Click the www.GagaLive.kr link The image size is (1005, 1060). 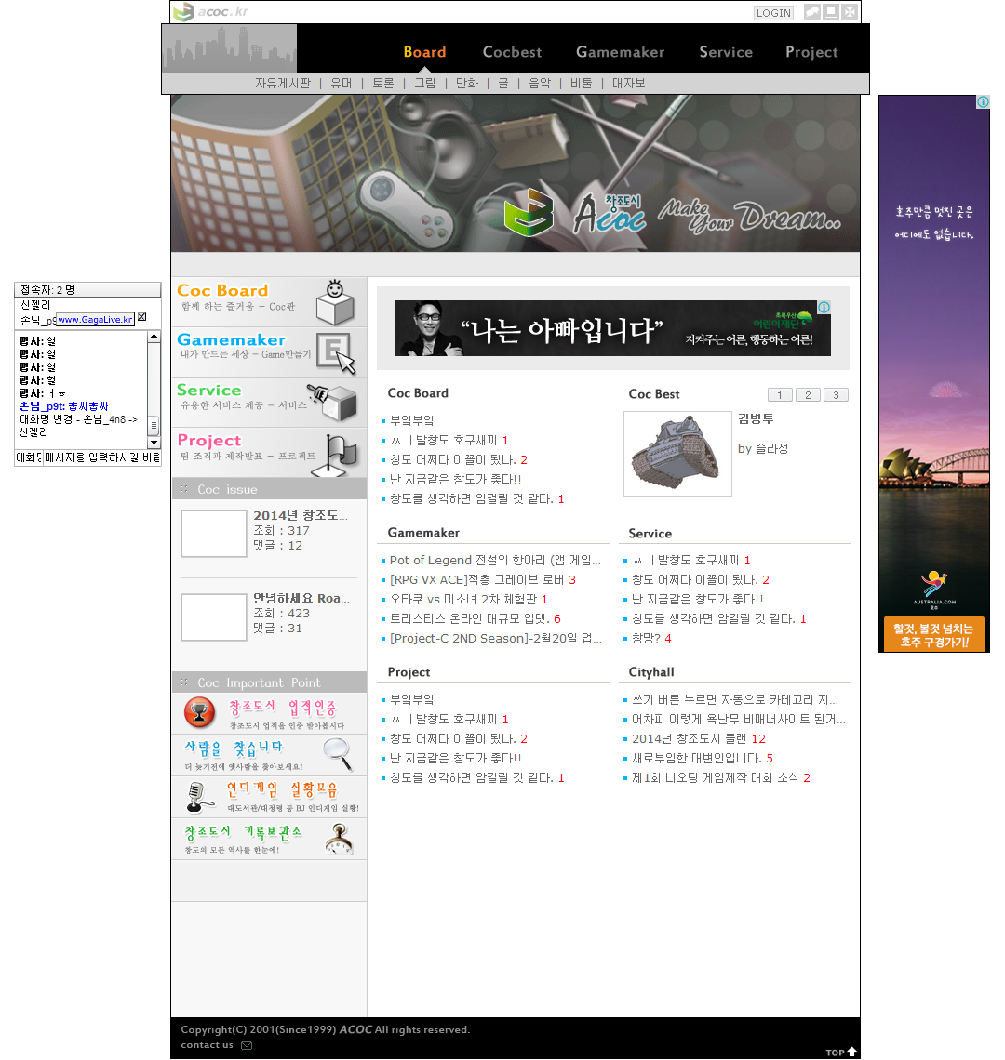(x=95, y=319)
